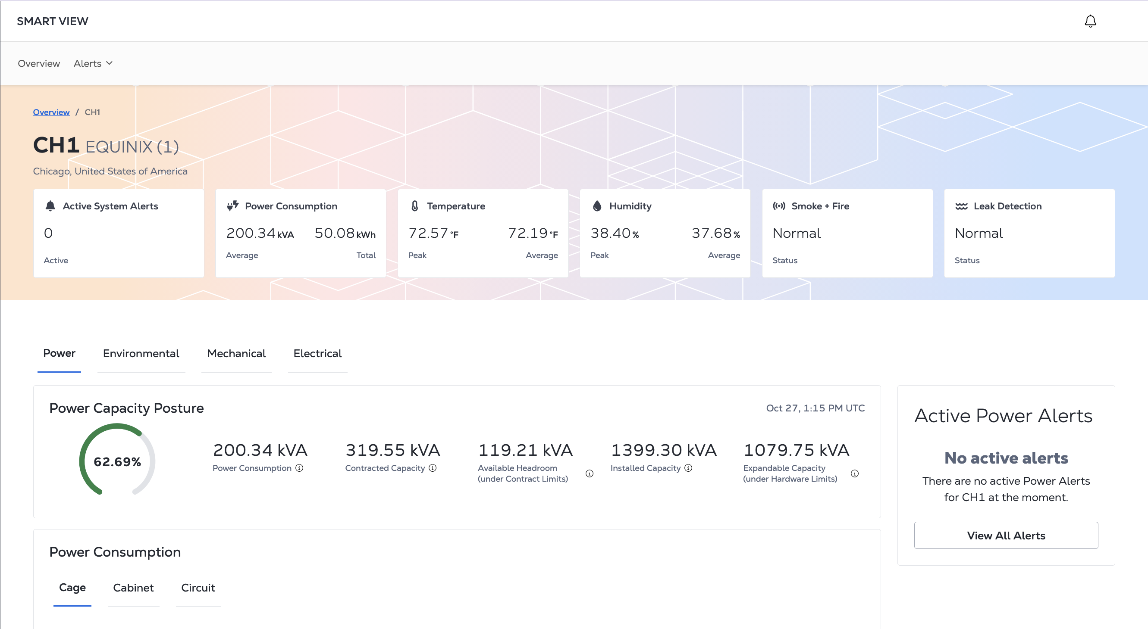
Task: Click the Smoke + Fire sensor icon
Action: coord(779,206)
